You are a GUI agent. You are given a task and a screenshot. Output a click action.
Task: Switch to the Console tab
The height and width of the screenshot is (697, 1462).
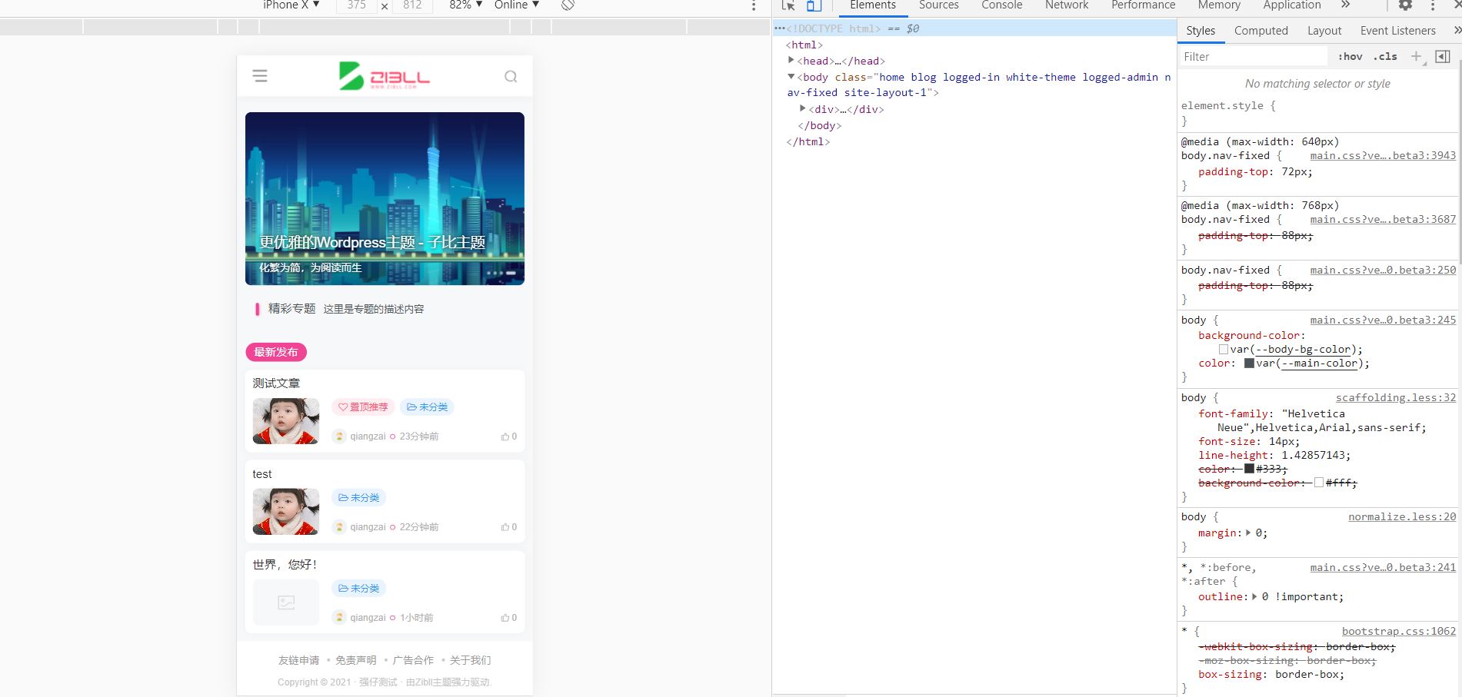point(1001,5)
